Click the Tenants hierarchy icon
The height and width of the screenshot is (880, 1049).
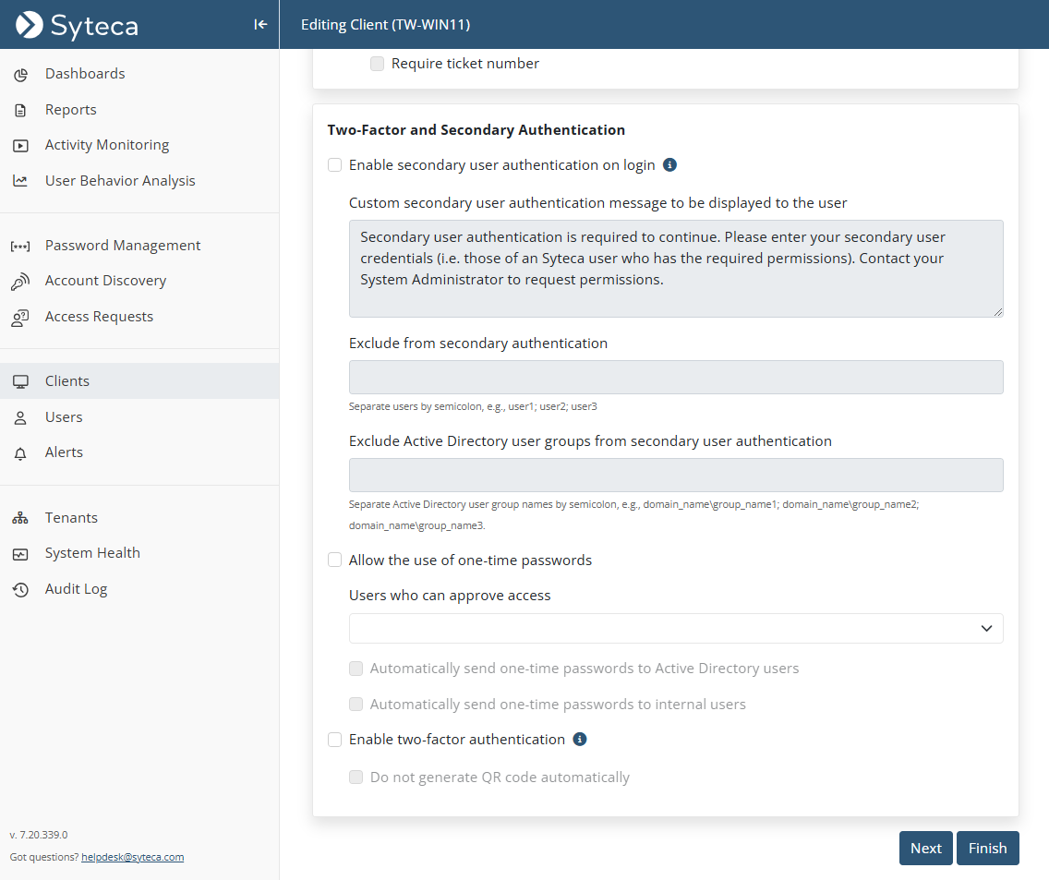tap(20, 519)
